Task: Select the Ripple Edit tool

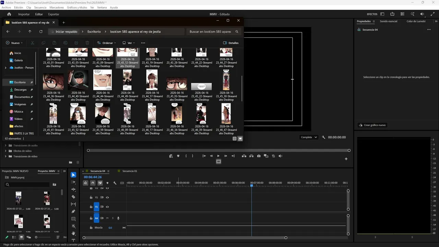Action: click(x=73, y=189)
